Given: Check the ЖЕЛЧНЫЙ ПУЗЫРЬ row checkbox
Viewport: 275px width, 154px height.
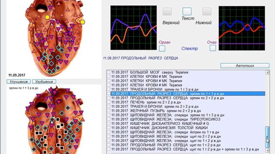Looking at the screenshot, I should click(109, 111).
